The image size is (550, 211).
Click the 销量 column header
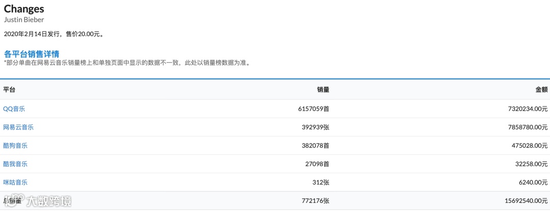pyautogui.click(x=323, y=90)
